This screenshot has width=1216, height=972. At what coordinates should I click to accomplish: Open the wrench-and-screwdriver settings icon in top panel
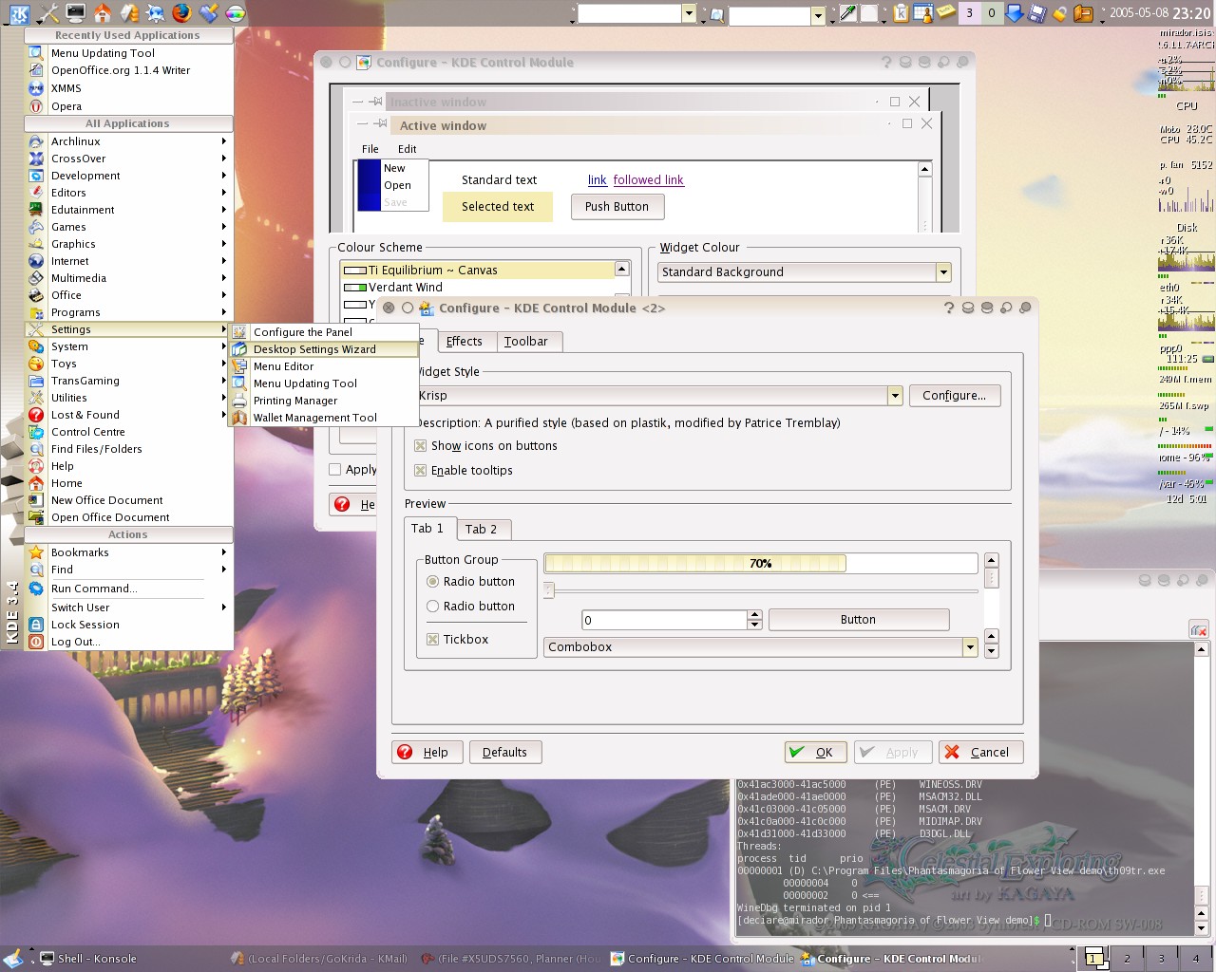tap(48, 13)
